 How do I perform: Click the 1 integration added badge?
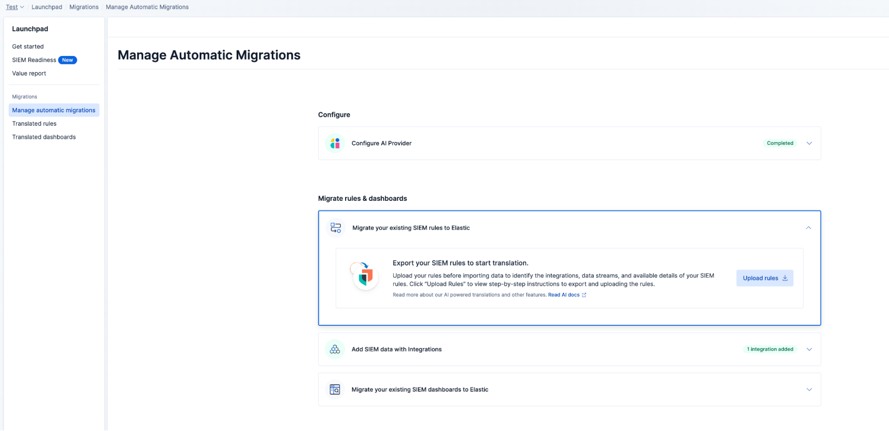[x=770, y=349]
